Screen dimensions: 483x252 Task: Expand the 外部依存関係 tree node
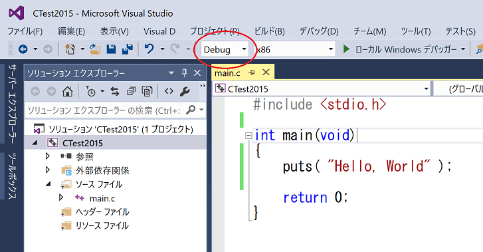tap(47, 170)
